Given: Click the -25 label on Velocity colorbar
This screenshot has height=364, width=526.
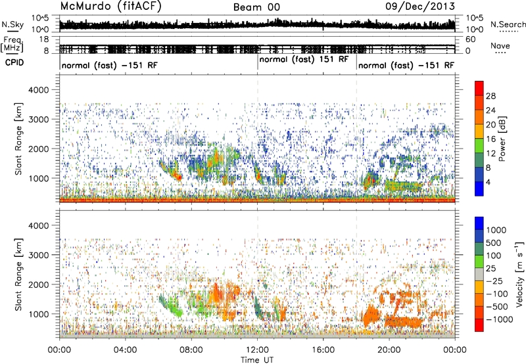Looking at the screenshot, I should click(x=494, y=281).
